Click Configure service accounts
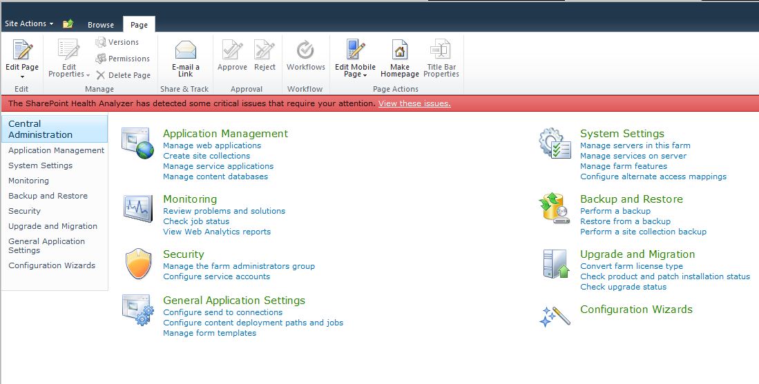 216,276
